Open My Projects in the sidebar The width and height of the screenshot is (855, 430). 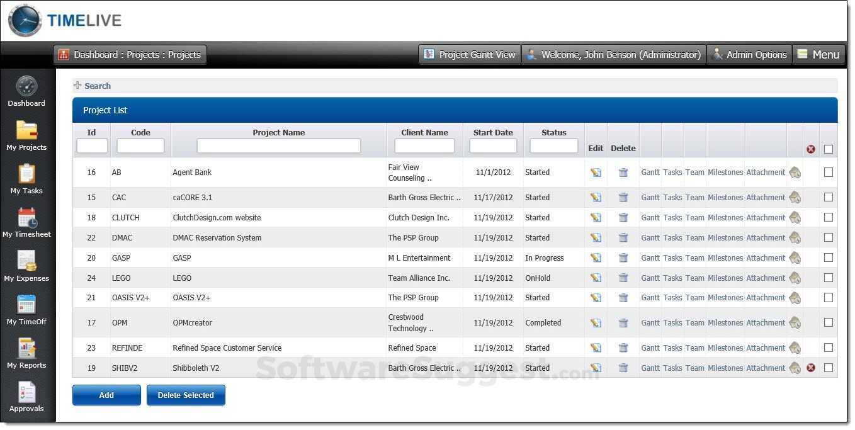click(x=26, y=135)
